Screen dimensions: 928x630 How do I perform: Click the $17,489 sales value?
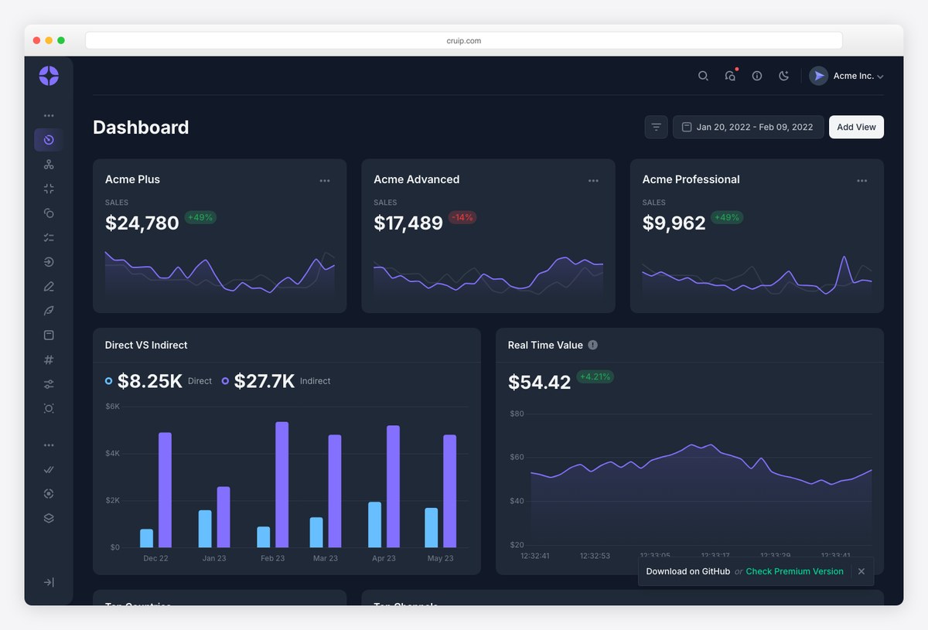(x=408, y=223)
